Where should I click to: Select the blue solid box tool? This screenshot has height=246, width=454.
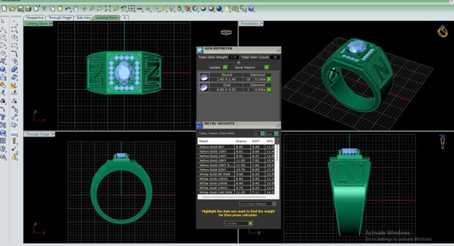(3, 69)
